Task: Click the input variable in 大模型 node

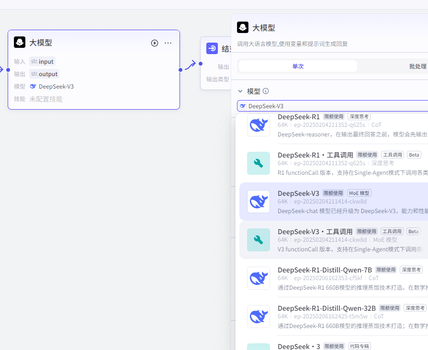Action: coord(42,61)
